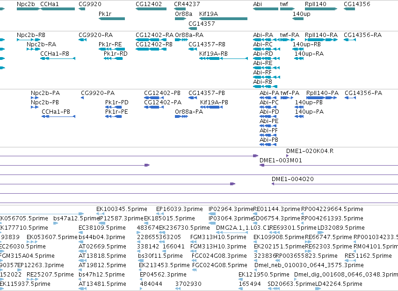The height and width of the screenshot is (291, 398).
Task: Click the Kif19A-RB transcript label
Action: click(x=213, y=54)
